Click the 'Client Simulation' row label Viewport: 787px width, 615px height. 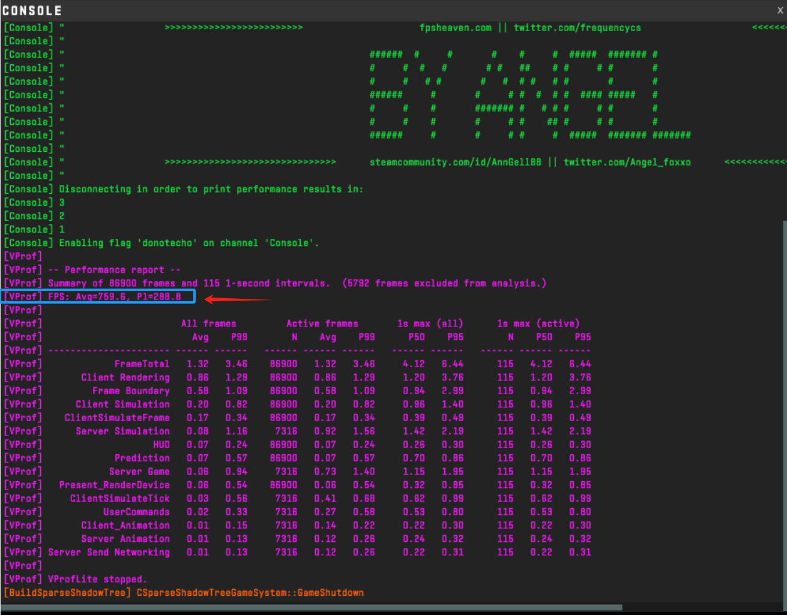pyautogui.click(x=122, y=404)
